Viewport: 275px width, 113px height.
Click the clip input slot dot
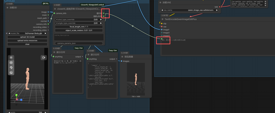tap(162, 23)
